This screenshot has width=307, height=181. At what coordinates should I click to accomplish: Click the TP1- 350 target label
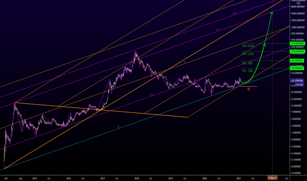pyautogui.click(x=247, y=71)
